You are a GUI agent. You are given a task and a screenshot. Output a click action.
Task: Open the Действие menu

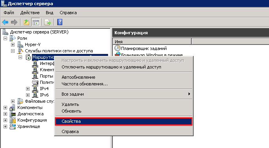click(x=30, y=13)
